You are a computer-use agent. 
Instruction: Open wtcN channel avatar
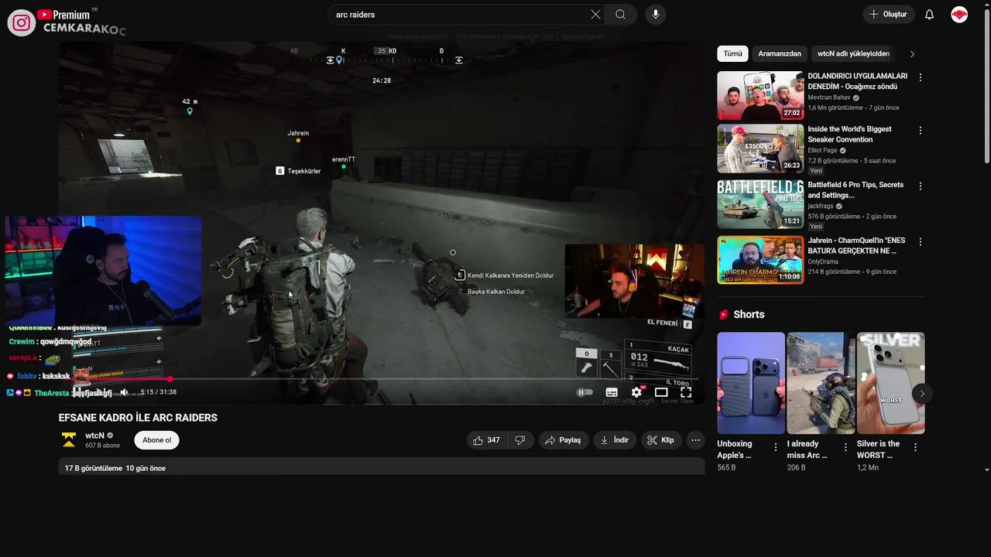(x=69, y=440)
